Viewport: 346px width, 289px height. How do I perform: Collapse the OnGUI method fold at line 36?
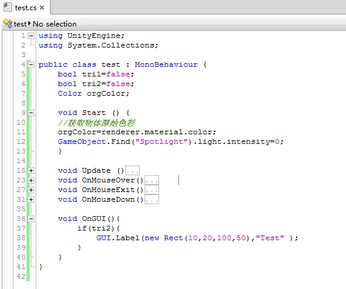coord(31,219)
